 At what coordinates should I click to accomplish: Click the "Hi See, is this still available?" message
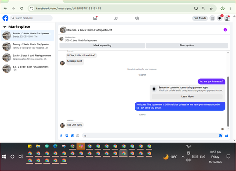pos(81,55)
